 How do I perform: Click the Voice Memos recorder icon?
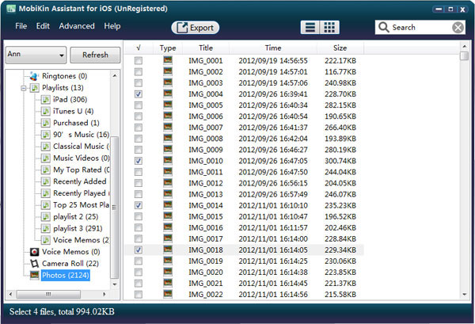point(35,252)
